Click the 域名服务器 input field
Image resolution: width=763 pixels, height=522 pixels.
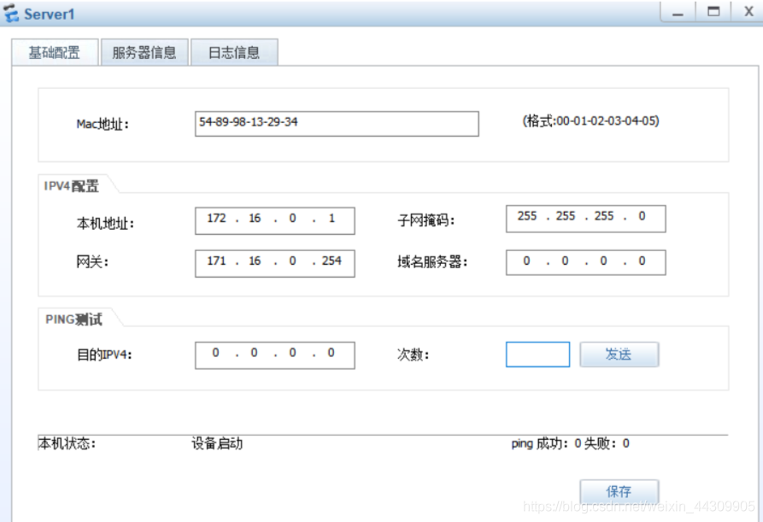pos(585,262)
